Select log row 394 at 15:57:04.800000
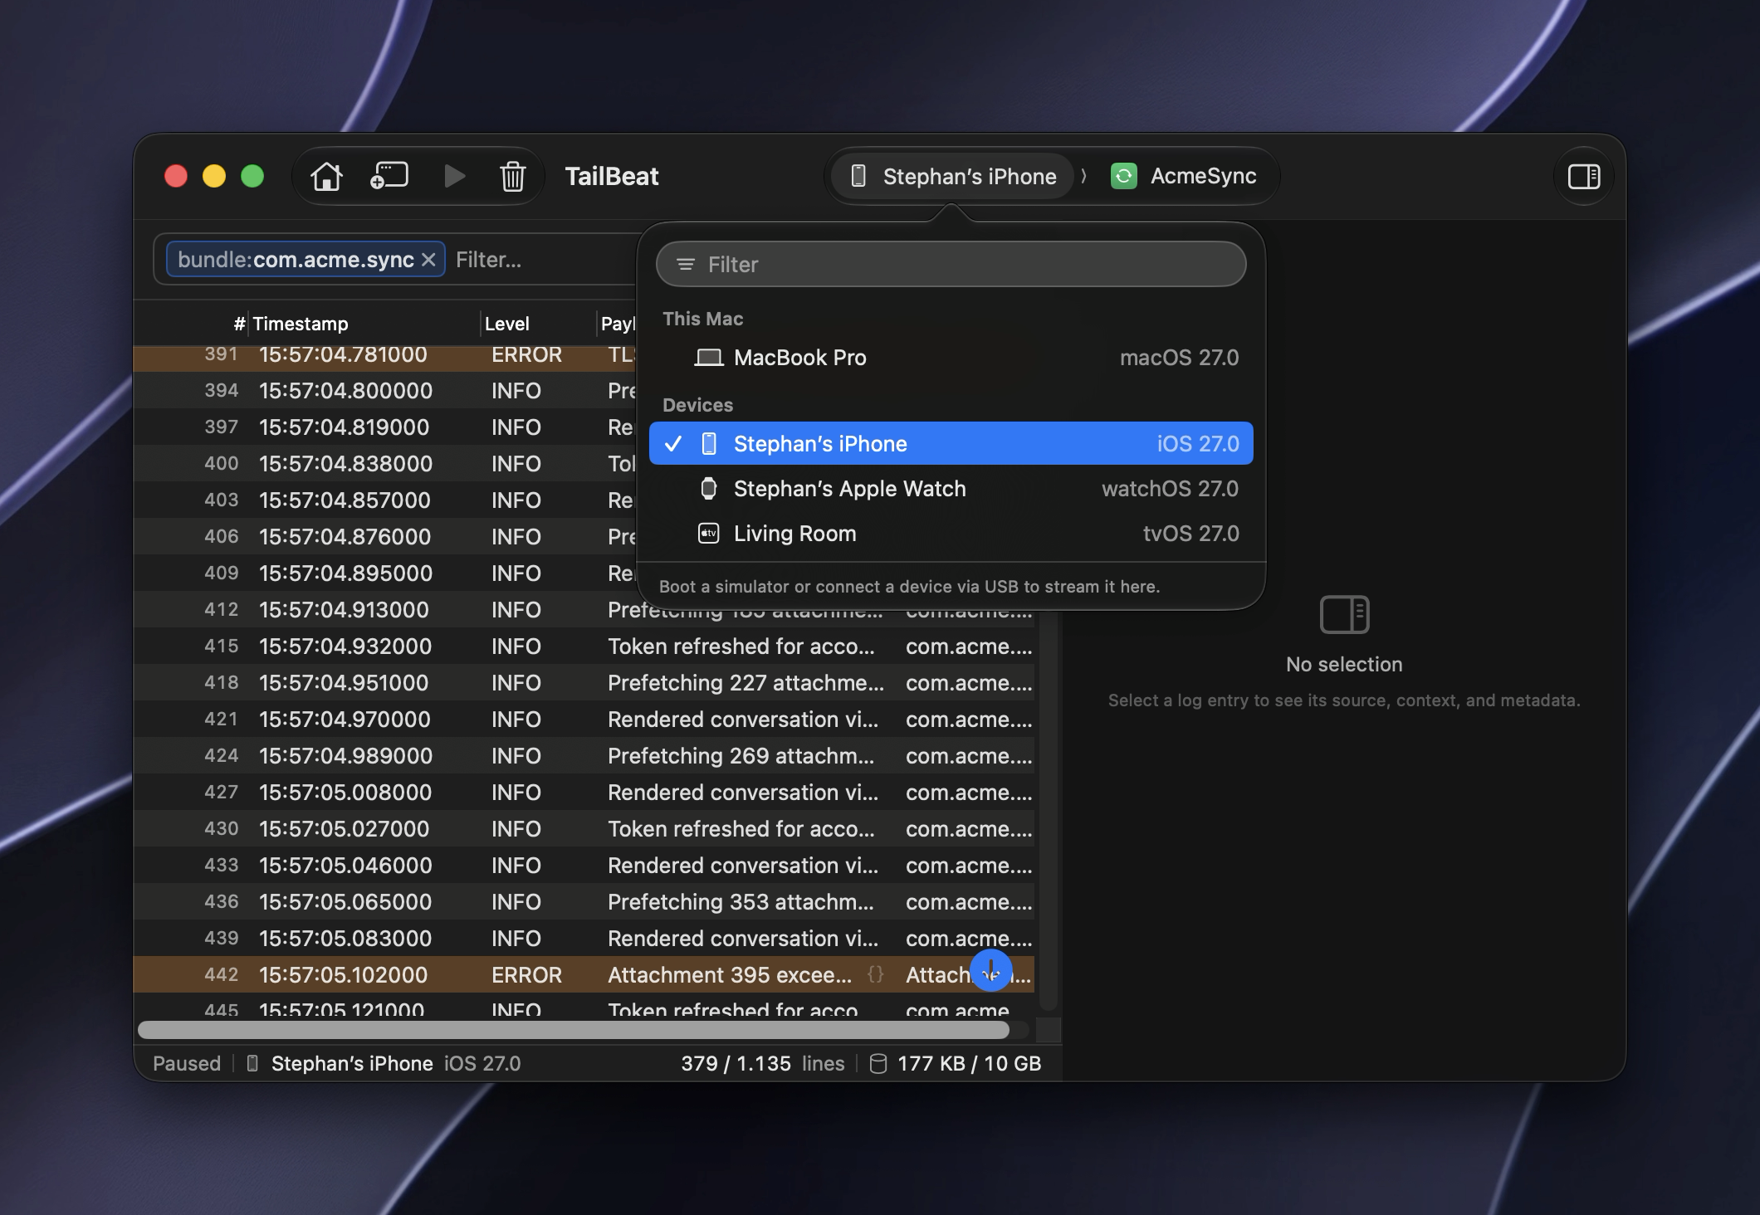Image resolution: width=1760 pixels, height=1215 pixels. pos(384,390)
